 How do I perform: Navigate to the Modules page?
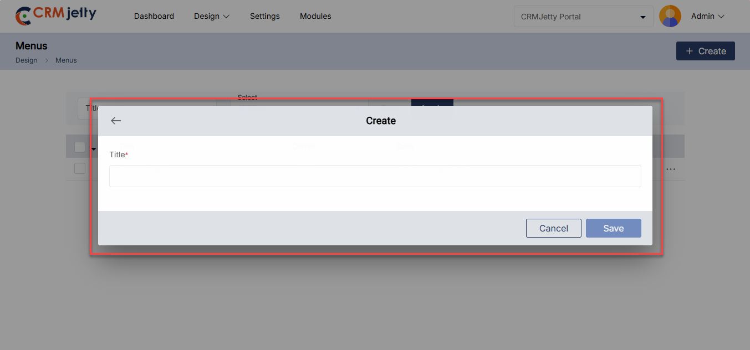coord(315,16)
